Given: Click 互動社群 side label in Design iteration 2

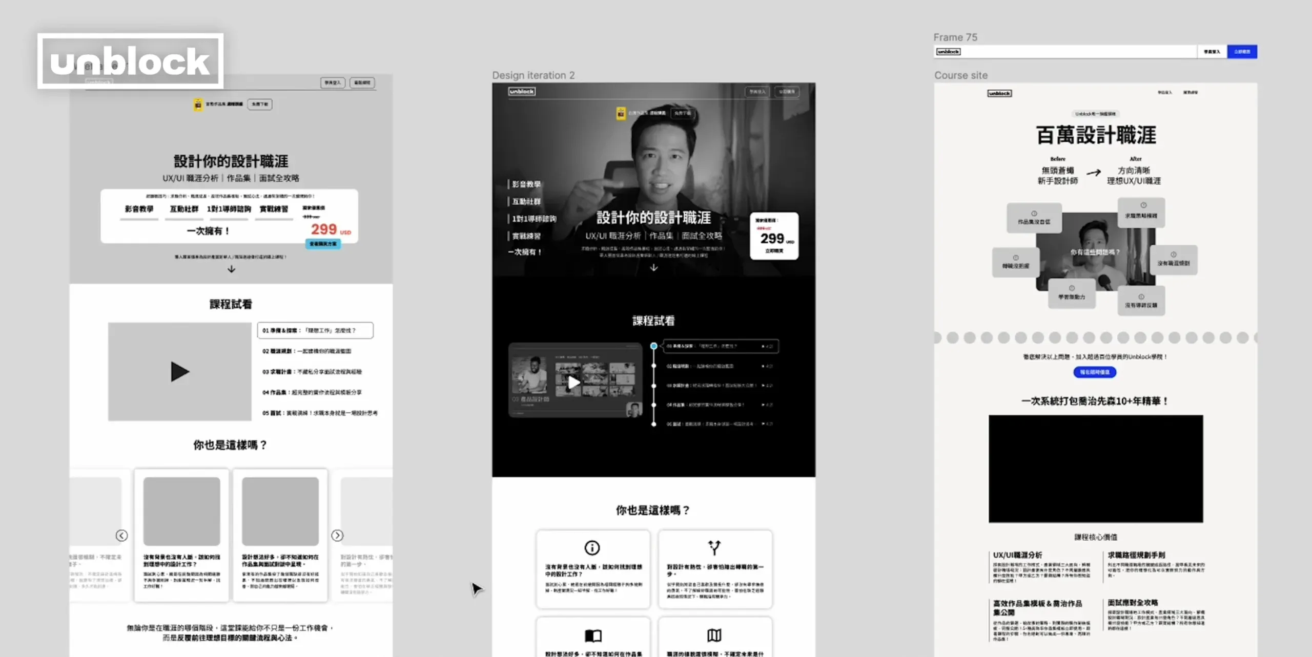Looking at the screenshot, I should click(x=526, y=202).
